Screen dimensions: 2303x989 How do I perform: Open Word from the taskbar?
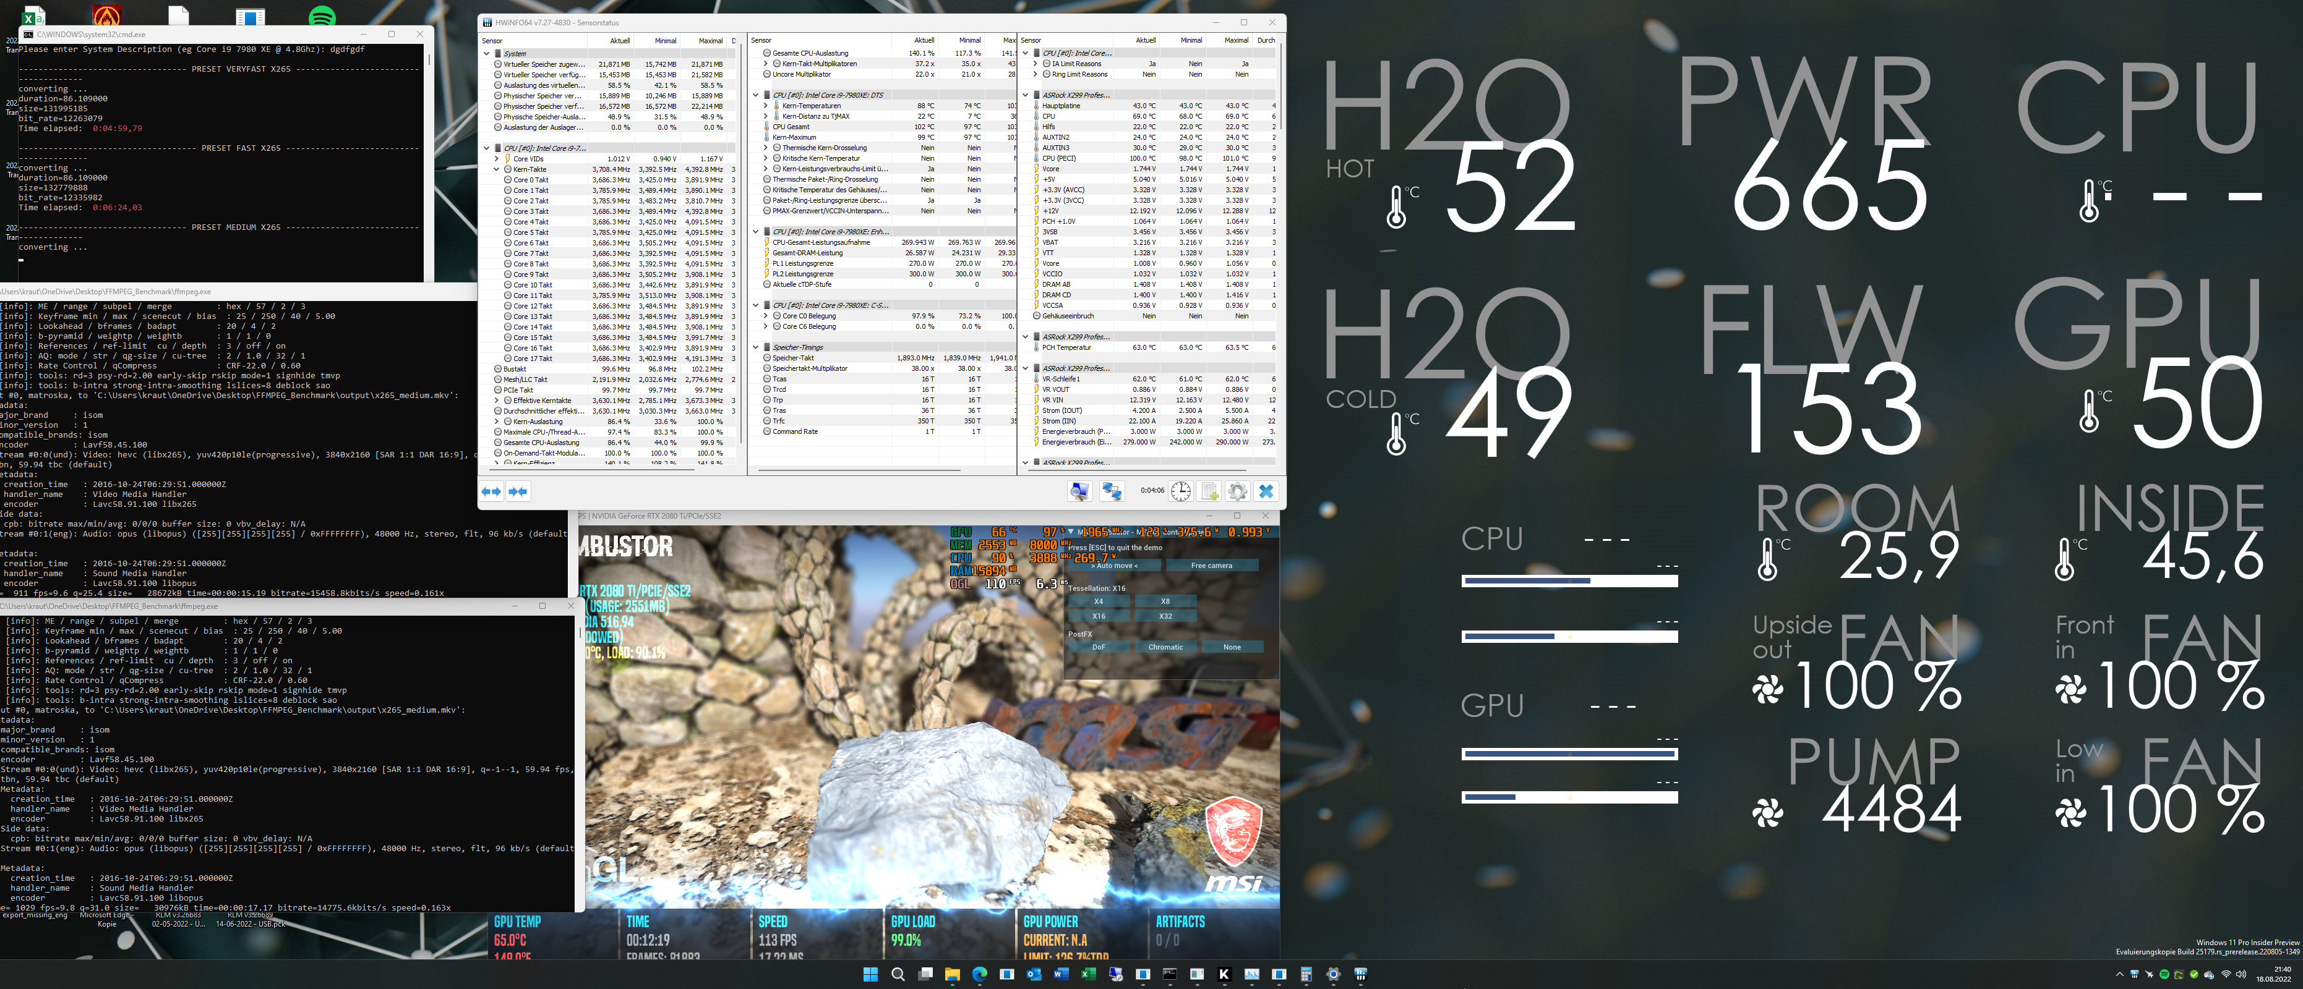pyautogui.click(x=1061, y=974)
